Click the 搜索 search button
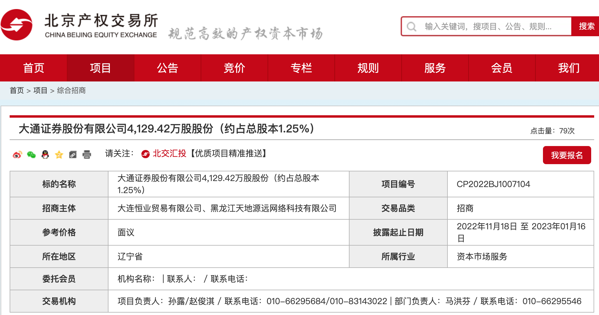 coord(585,26)
